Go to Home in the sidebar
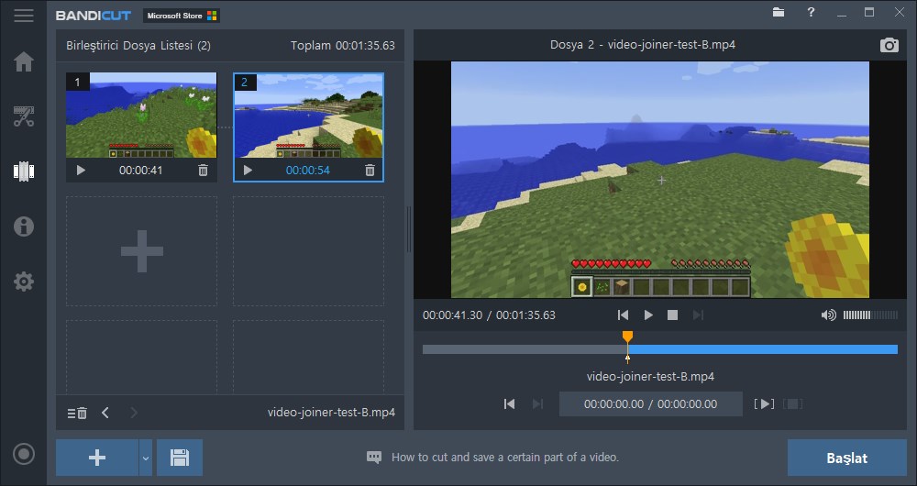The width and height of the screenshot is (917, 486). click(24, 61)
